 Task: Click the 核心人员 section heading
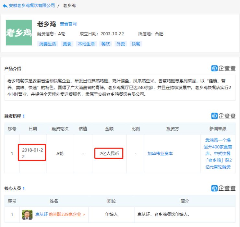pos(13,188)
